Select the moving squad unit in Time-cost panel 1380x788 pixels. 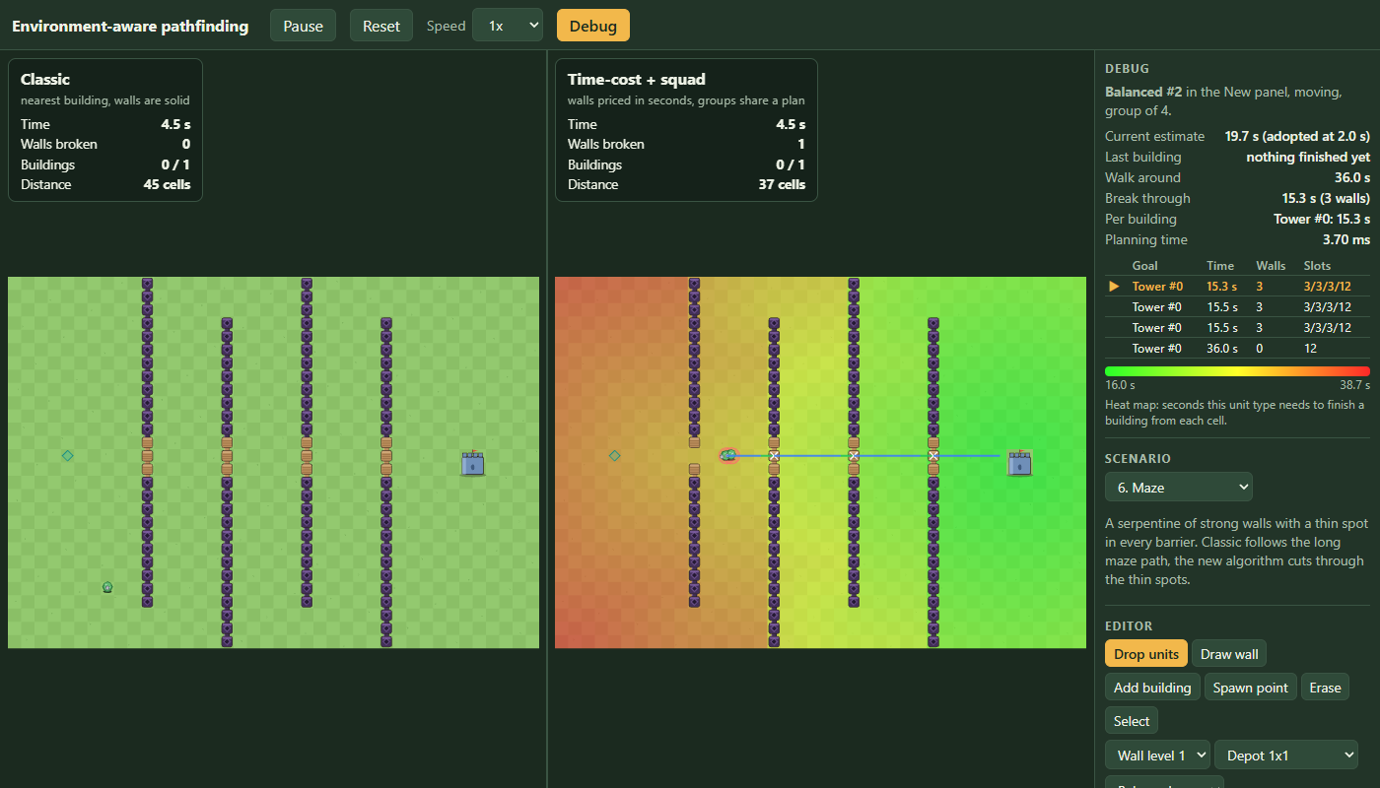(x=728, y=455)
